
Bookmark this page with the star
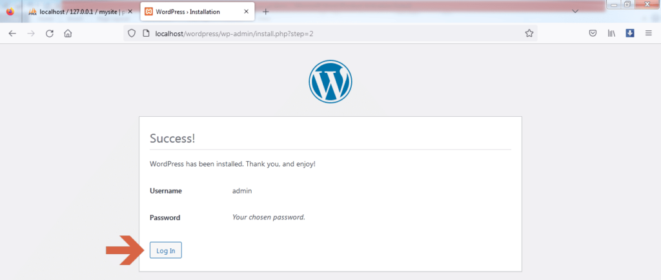pos(529,34)
